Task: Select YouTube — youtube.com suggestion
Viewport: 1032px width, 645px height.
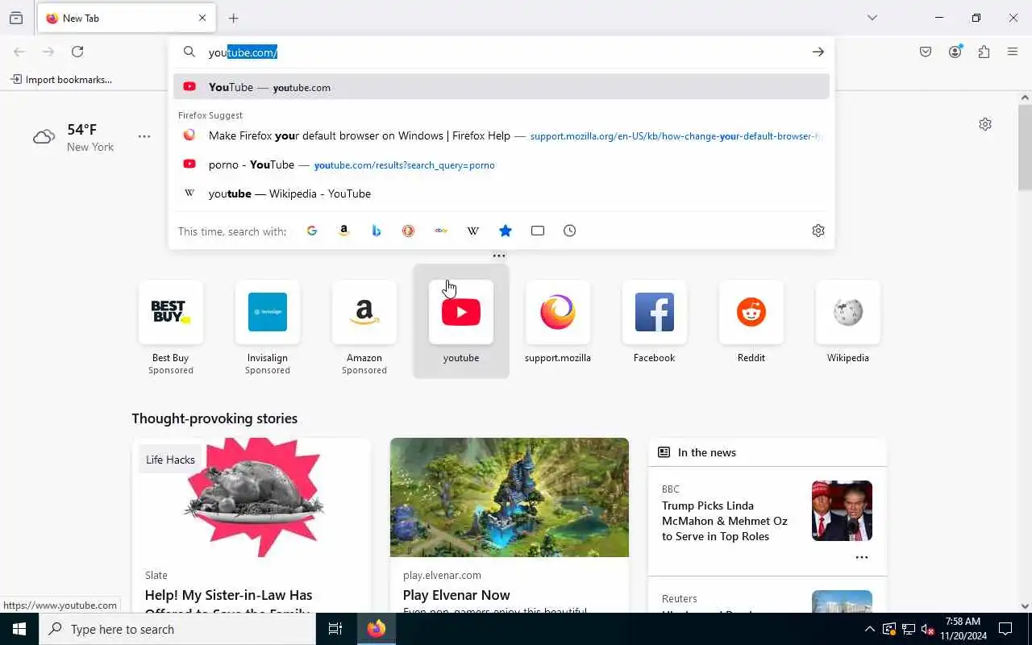Action: point(501,87)
